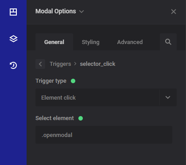Click green changed-indicator dot beside Select element

[x=81, y=118]
